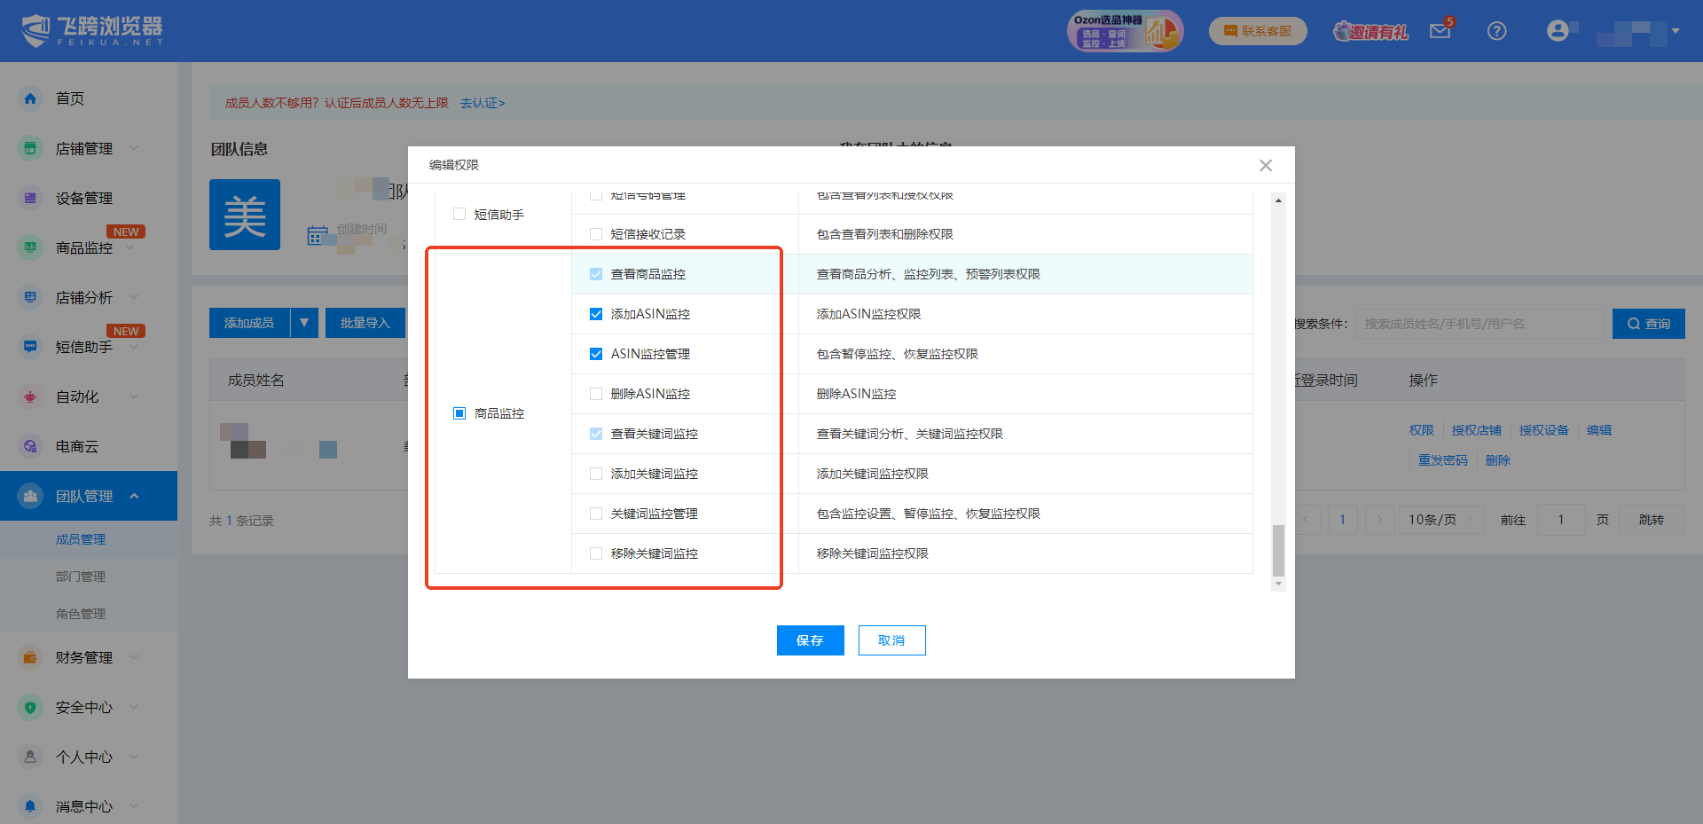Go to 电商云 in the sidebar
Image resolution: width=1703 pixels, height=824 pixels.
click(78, 446)
